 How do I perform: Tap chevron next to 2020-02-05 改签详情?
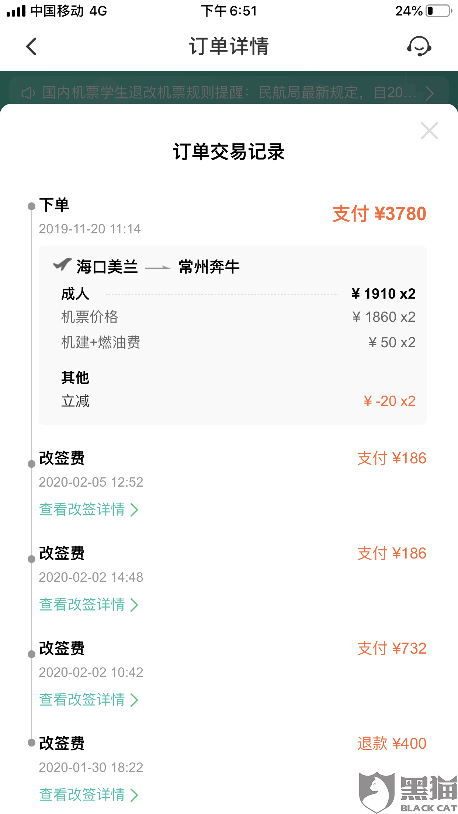pyautogui.click(x=135, y=510)
